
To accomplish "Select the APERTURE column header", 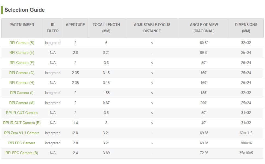I will tap(75, 25).
